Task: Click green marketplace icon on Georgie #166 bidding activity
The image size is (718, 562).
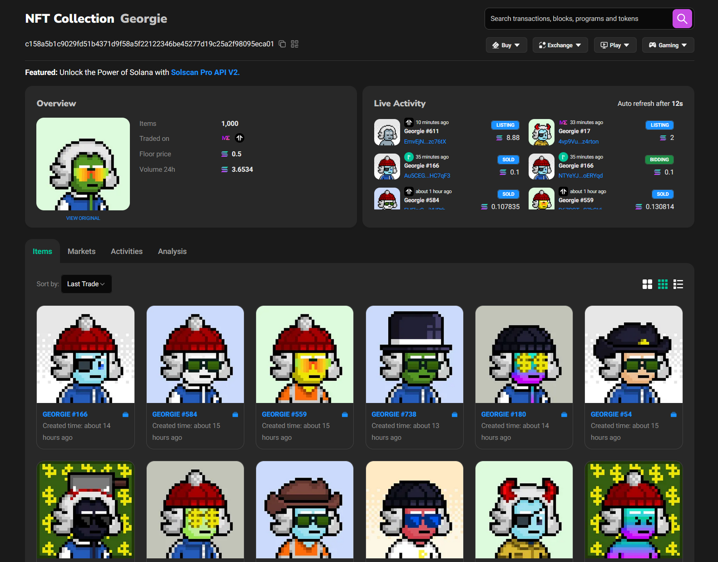Action: [x=563, y=157]
